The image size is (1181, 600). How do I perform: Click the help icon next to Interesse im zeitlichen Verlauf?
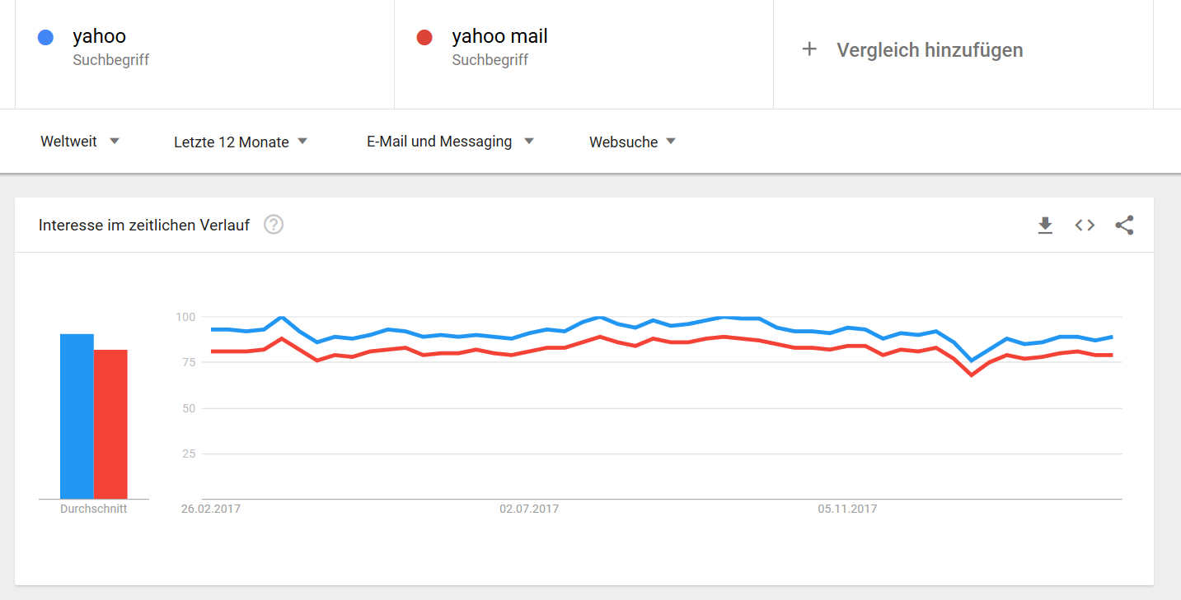click(x=273, y=224)
